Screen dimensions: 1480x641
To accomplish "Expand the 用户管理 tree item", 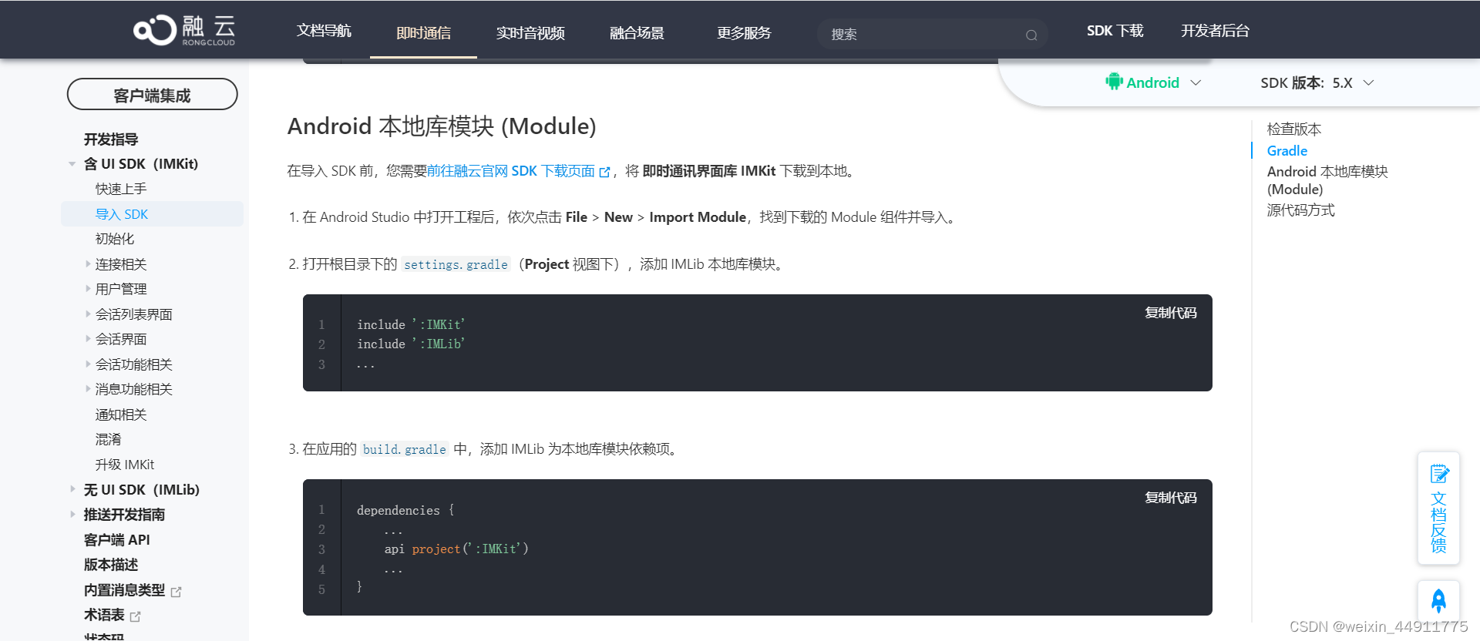I will pyautogui.click(x=88, y=289).
